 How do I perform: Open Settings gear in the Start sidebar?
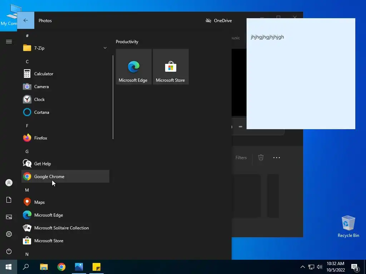(x=9, y=234)
